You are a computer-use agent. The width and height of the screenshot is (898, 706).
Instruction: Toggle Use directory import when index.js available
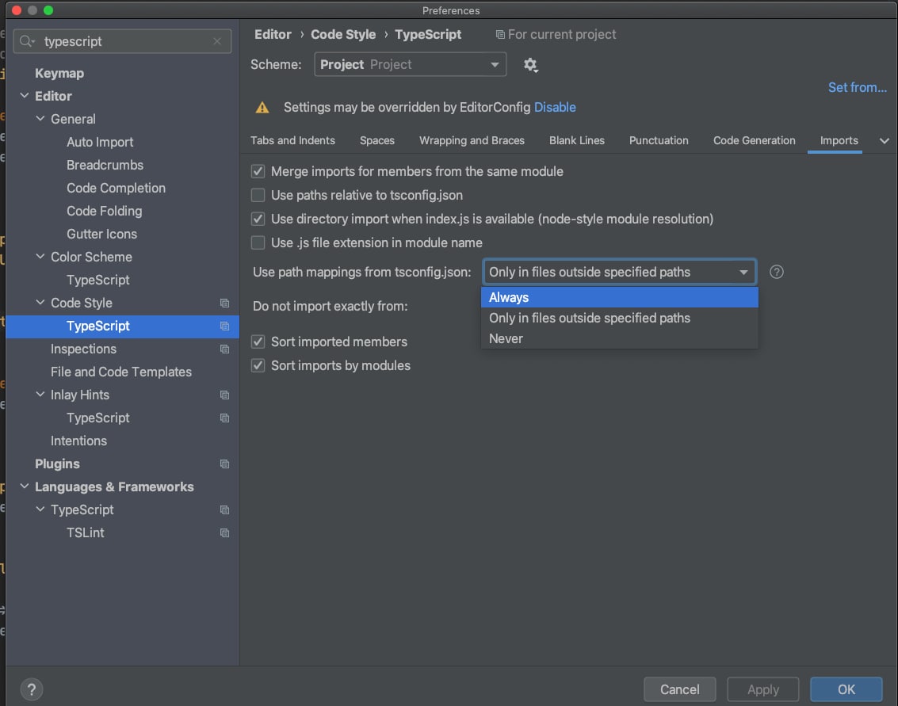coord(258,219)
